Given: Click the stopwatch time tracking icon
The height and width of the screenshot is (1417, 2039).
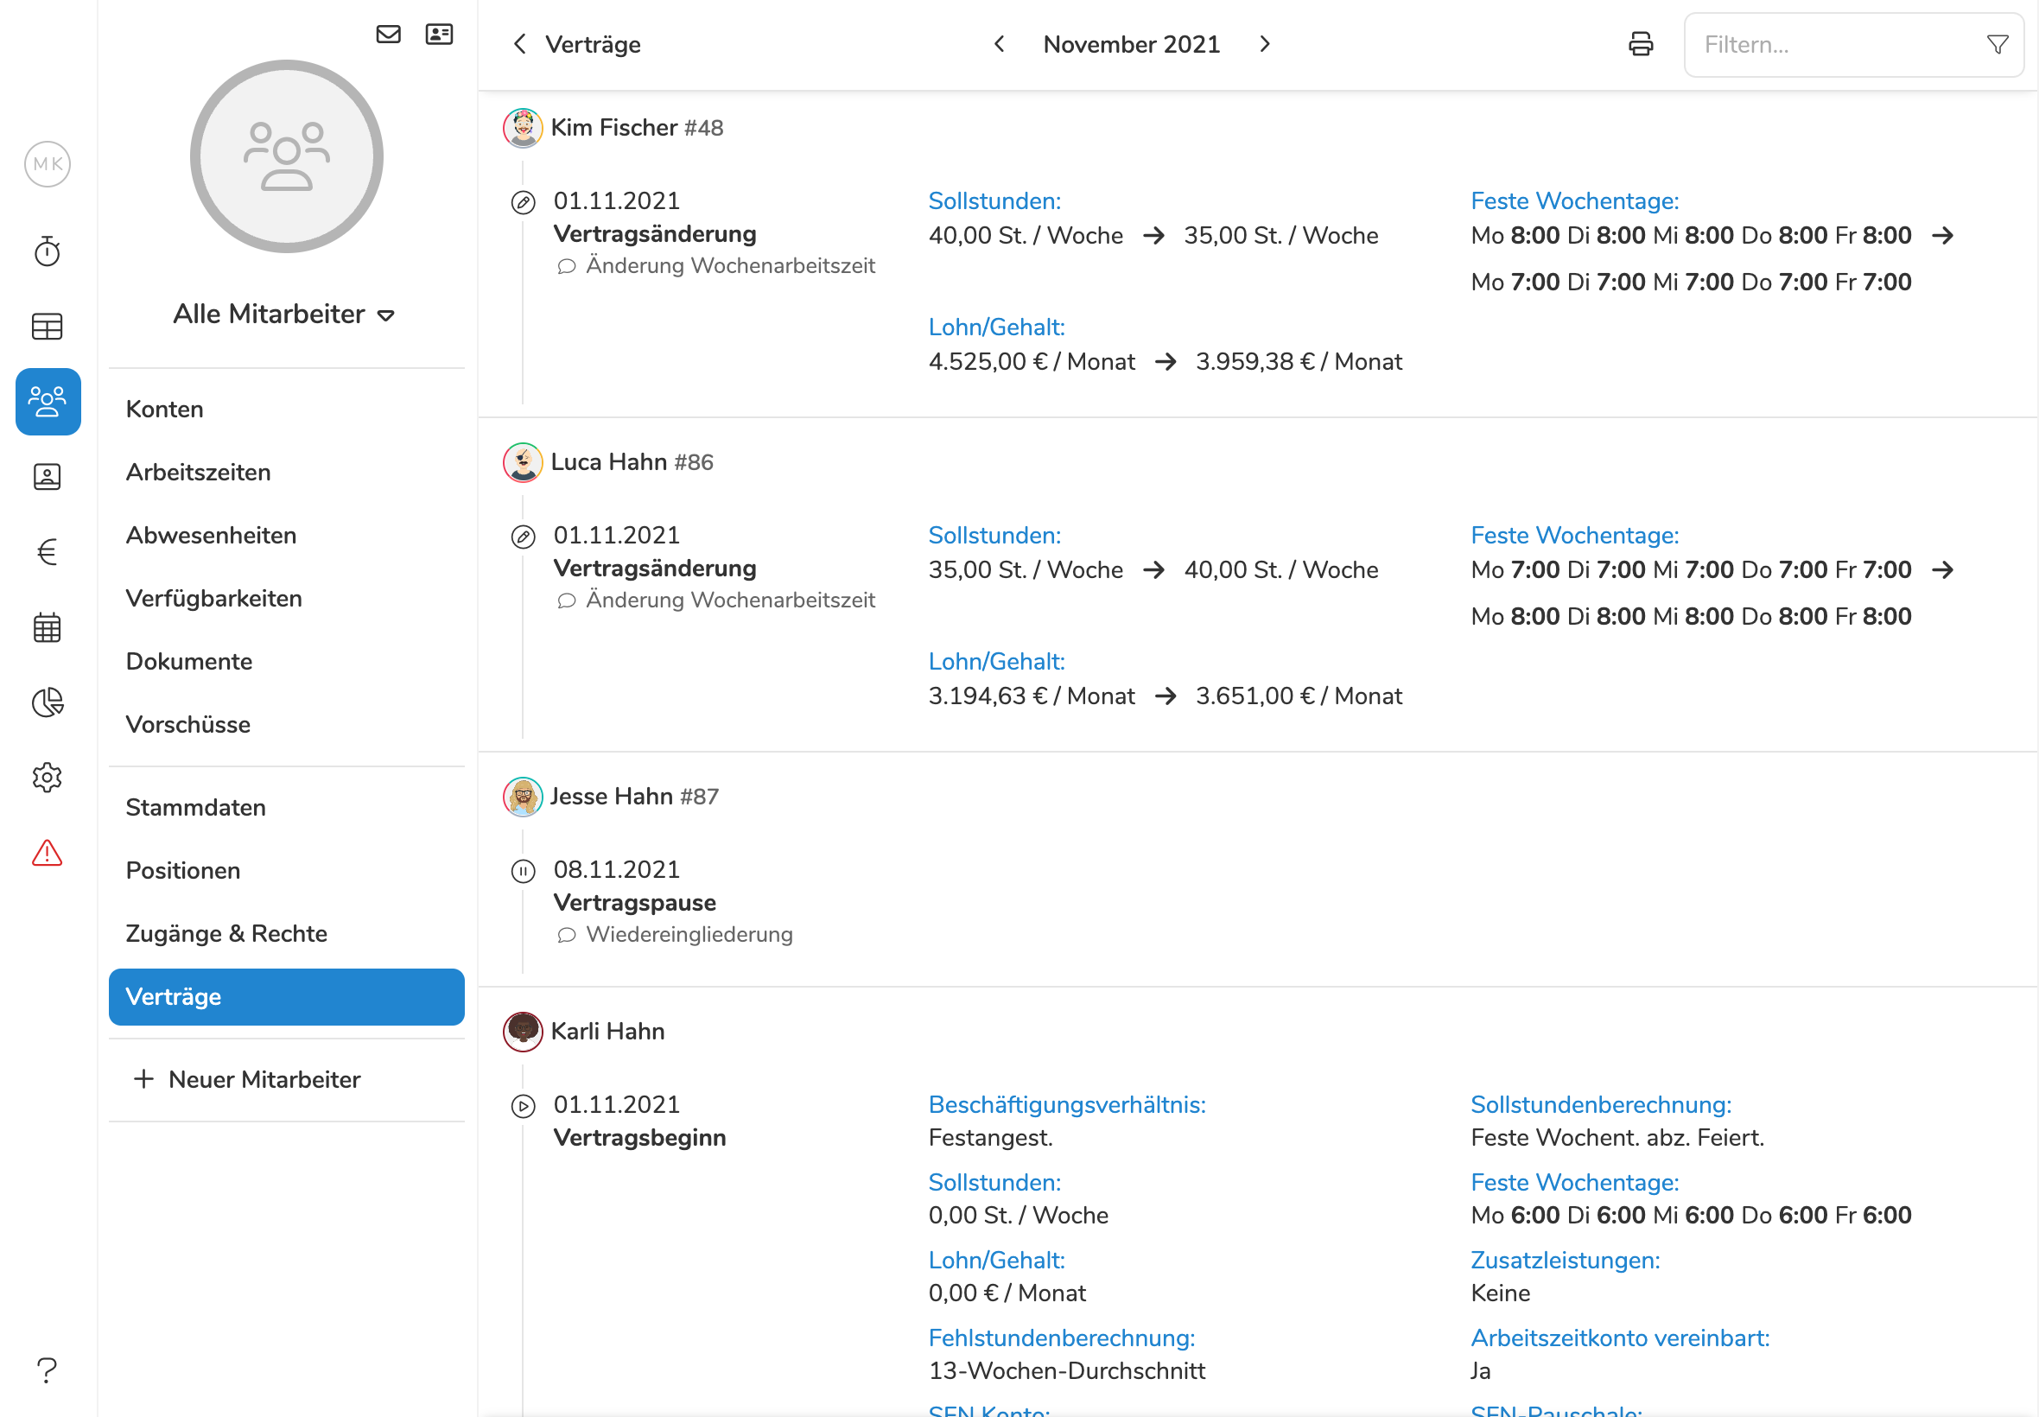Looking at the screenshot, I should click(47, 251).
